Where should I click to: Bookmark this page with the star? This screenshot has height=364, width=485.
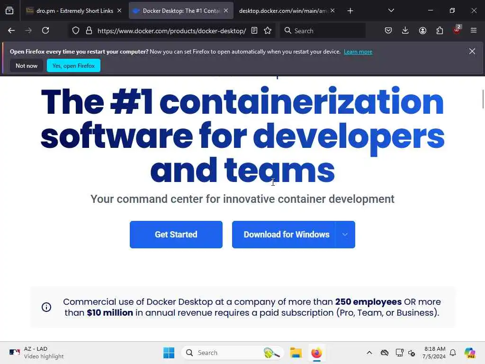click(268, 31)
